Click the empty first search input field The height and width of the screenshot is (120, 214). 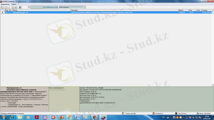(x=37, y=7)
